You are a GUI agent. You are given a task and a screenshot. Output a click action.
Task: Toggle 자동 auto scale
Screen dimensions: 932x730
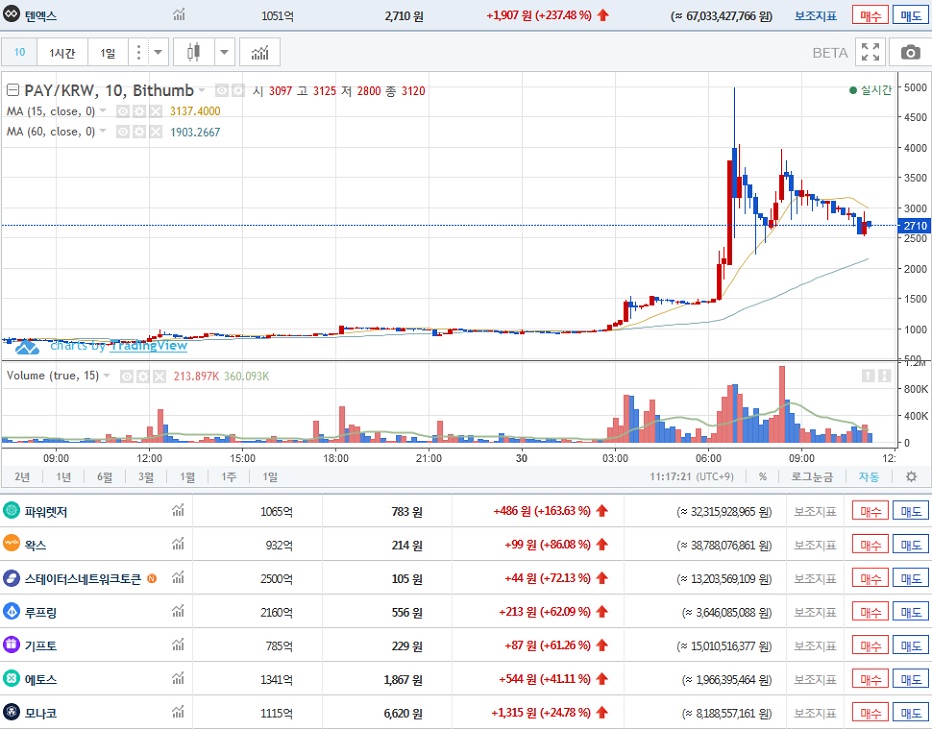(x=868, y=477)
